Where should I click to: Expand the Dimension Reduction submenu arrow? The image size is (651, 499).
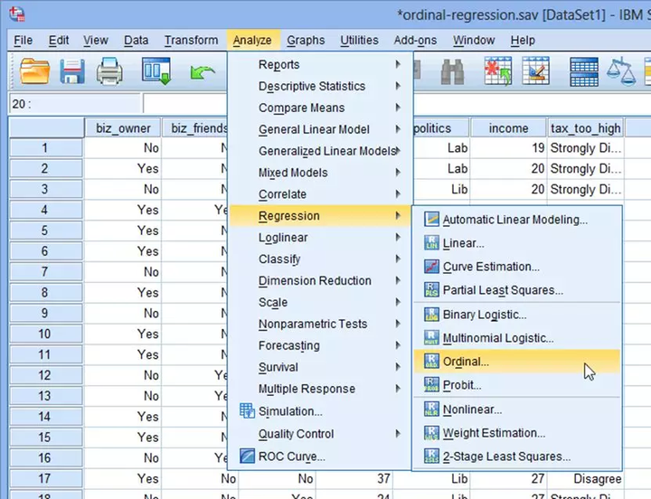398,280
